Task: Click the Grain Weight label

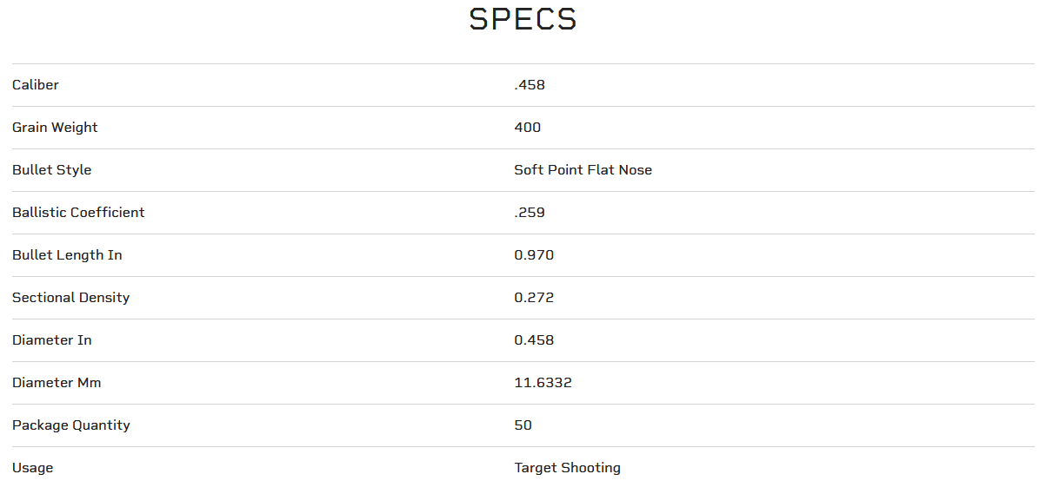Action: click(x=55, y=128)
